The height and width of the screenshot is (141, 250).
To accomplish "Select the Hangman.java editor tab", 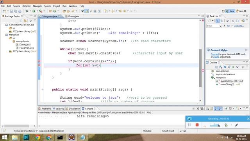I will [x=50, y=16].
